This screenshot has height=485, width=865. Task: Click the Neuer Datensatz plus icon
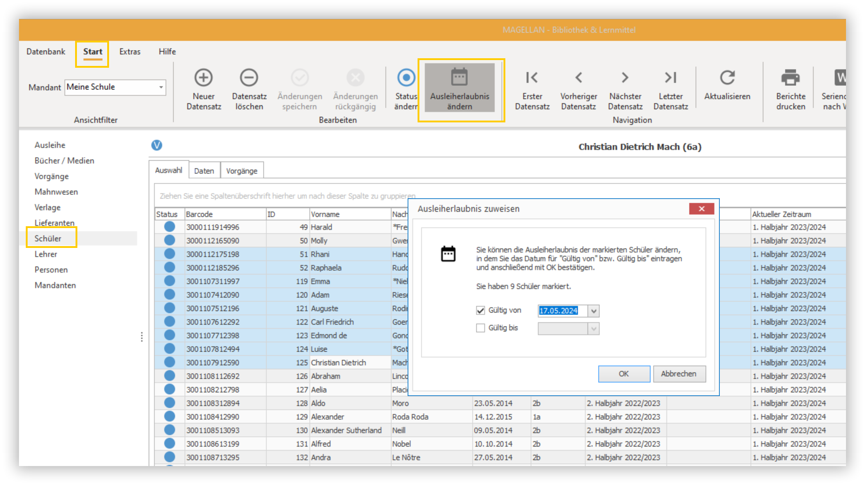pyautogui.click(x=204, y=78)
